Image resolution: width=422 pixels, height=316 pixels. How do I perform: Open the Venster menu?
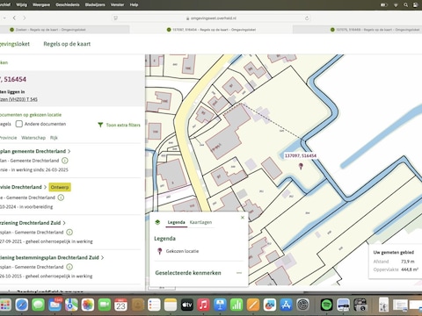point(117,4)
